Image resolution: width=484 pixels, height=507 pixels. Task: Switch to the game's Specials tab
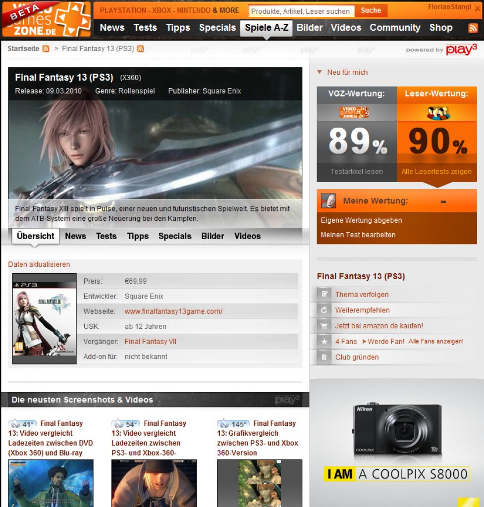pos(175,236)
